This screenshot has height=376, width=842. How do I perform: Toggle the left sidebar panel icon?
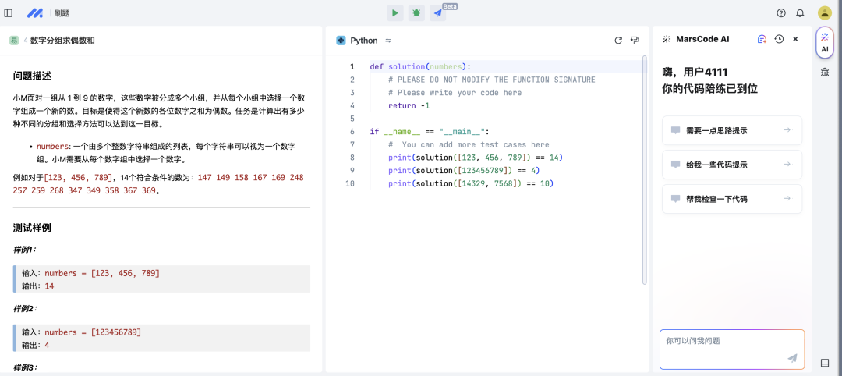(8, 13)
